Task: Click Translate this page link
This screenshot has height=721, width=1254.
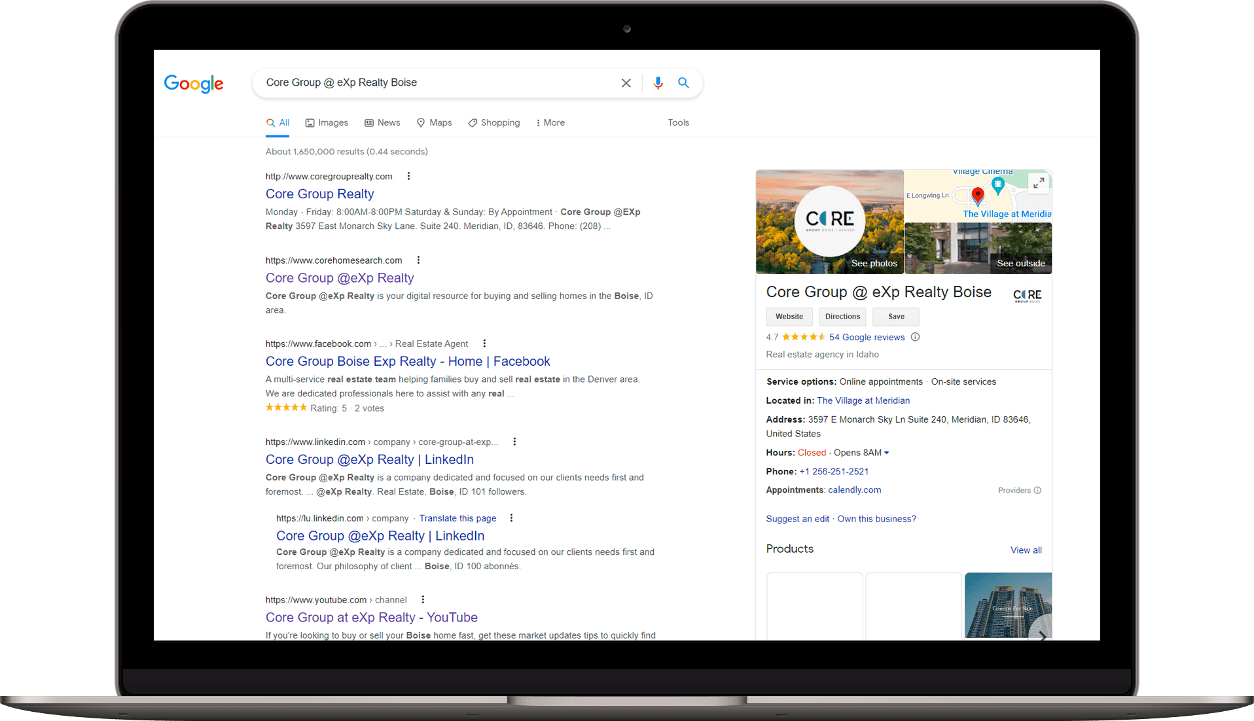Action: (457, 518)
